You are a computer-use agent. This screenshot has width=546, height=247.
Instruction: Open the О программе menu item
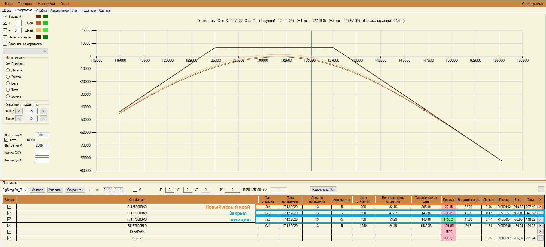(533, 4)
